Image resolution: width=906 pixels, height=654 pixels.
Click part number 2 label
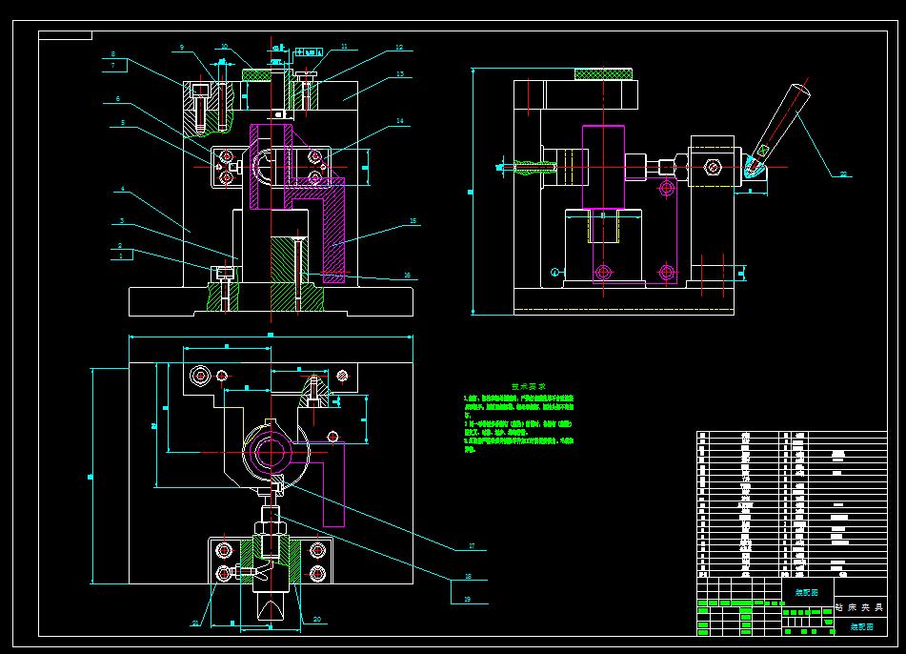120,246
